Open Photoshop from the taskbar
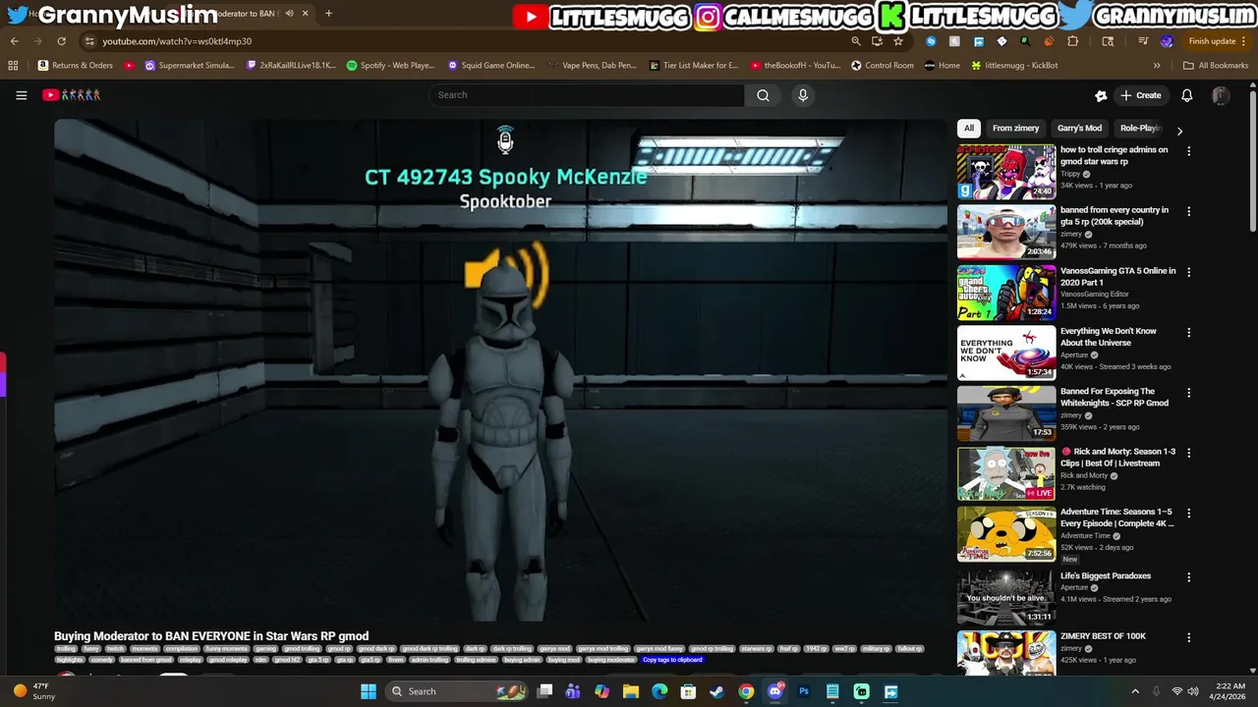The image size is (1258, 707). tap(803, 691)
